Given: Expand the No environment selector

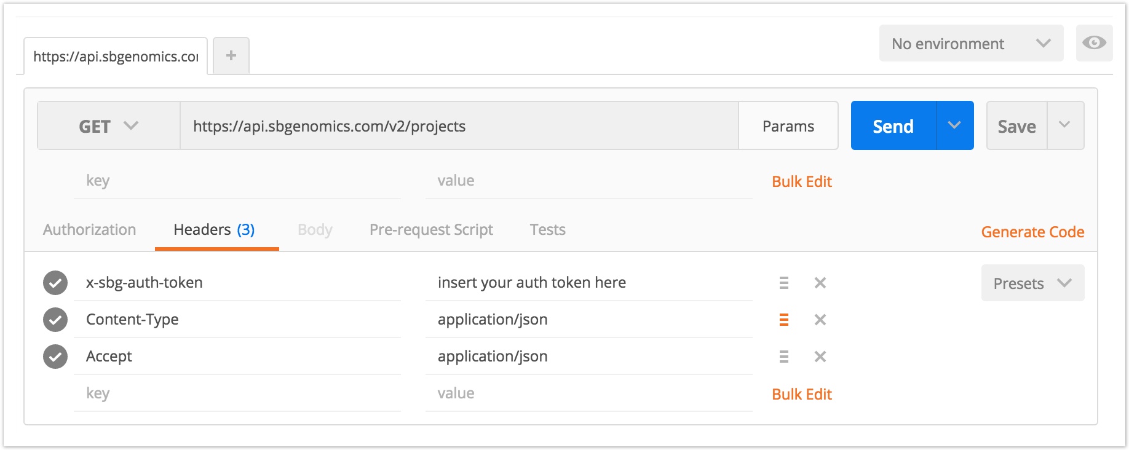Looking at the screenshot, I should (971, 44).
